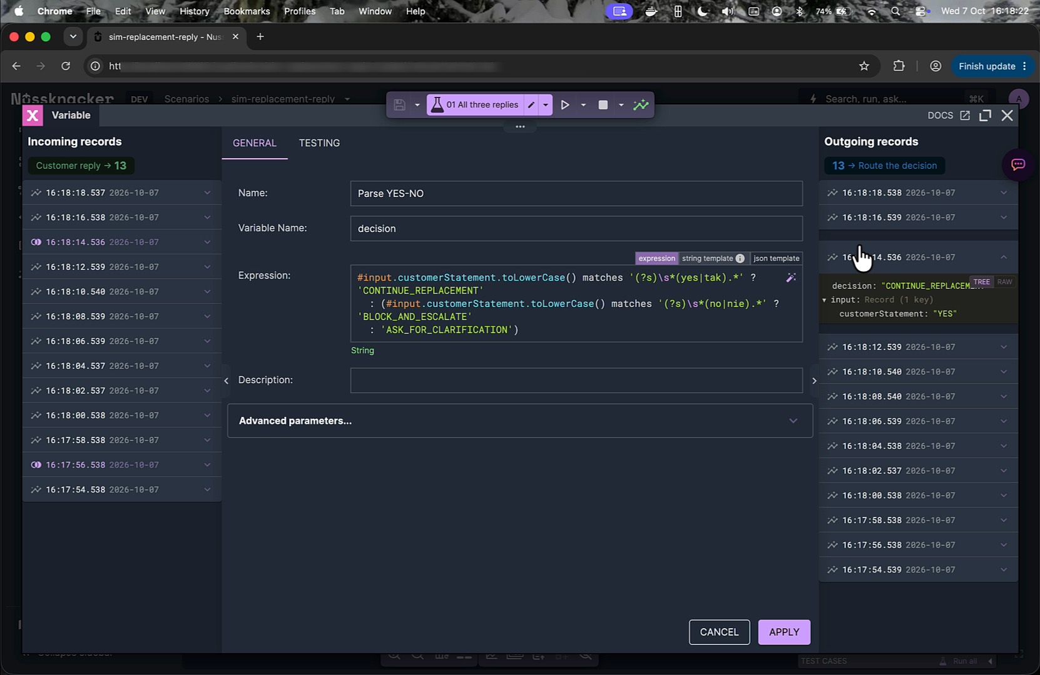Run the test with play button
The image size is (1040, 675).
tap(565, 105)
